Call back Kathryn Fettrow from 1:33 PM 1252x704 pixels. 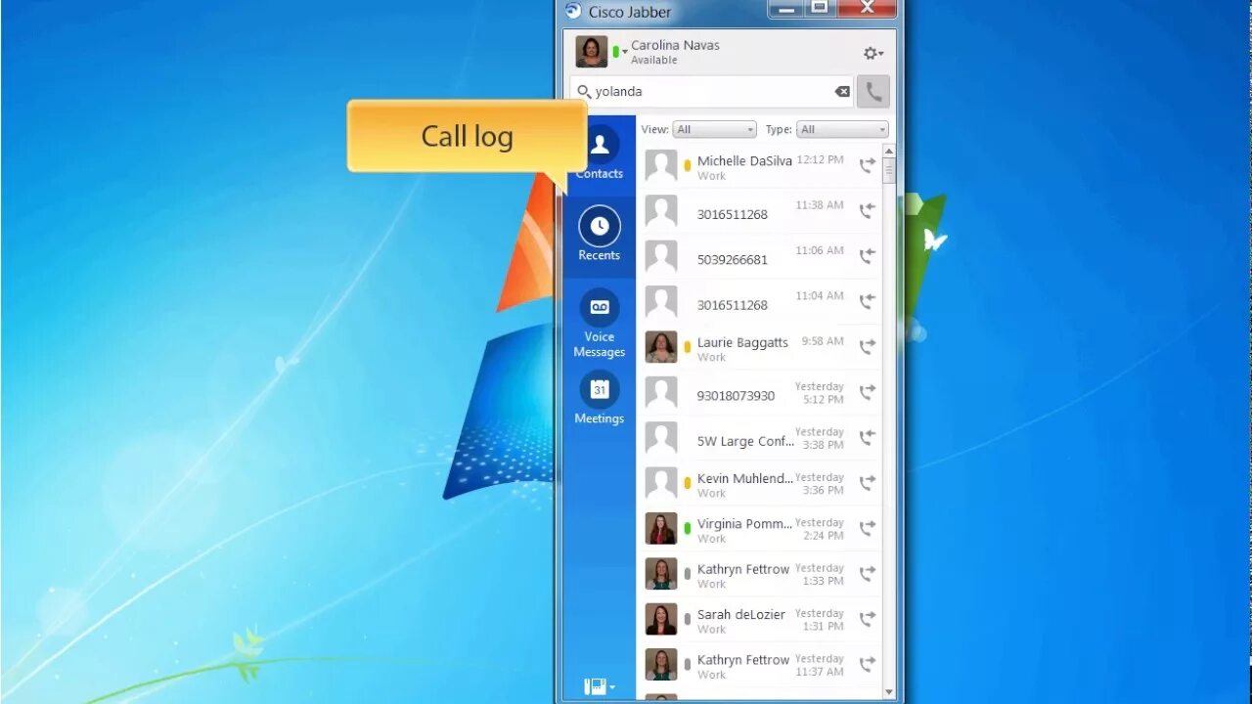click(x=867, y=574)
